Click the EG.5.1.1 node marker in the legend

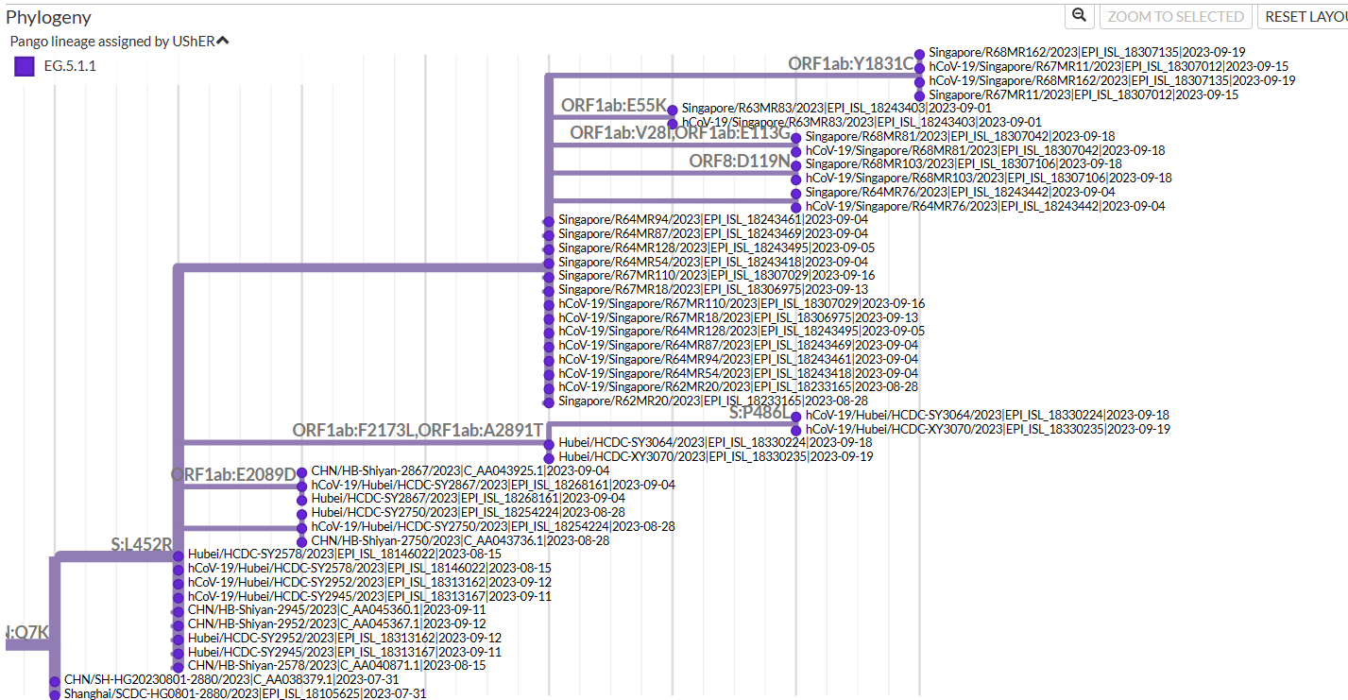[x=24, y=66]
